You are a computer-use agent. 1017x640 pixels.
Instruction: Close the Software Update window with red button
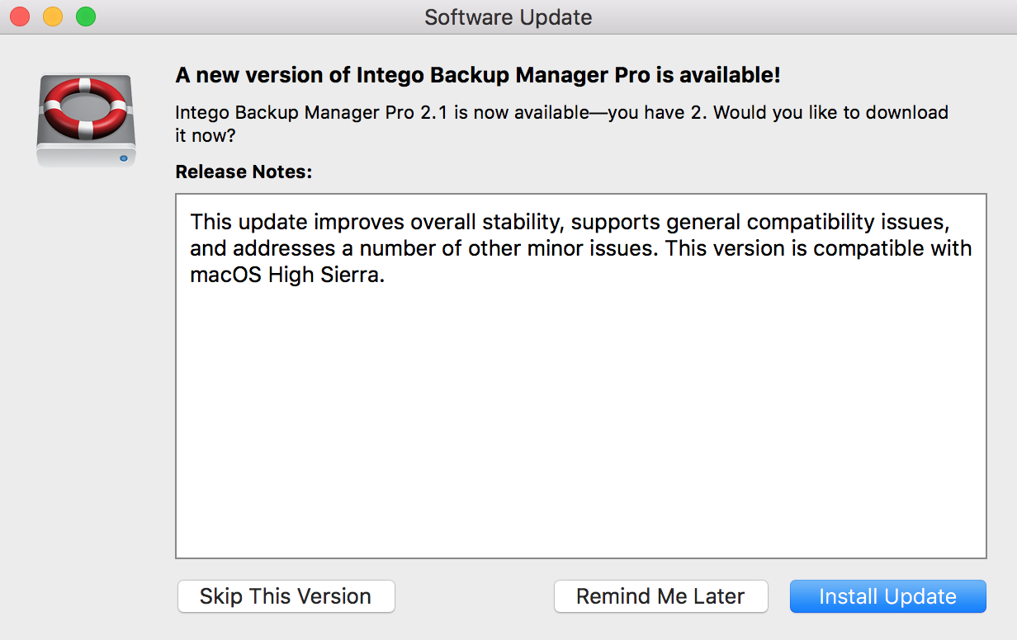tap(20, 16)
